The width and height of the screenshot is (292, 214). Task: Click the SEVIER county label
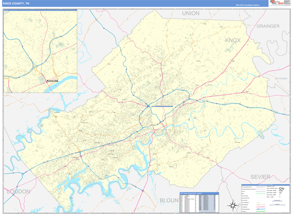pos(260,177)
